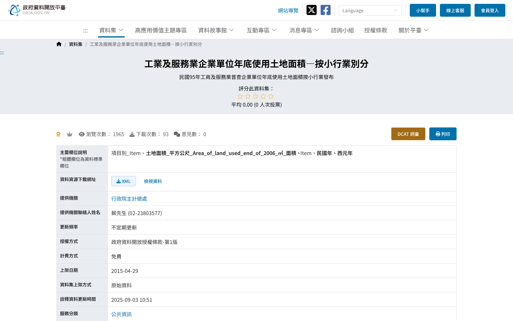Click the download count icon
Viewport: 513px width, 321px height.
(x=132, y=134)
